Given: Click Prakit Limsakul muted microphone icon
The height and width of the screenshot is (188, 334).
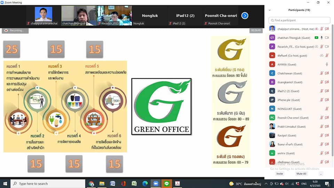Looking at the screenshot, I should (321, 127).
